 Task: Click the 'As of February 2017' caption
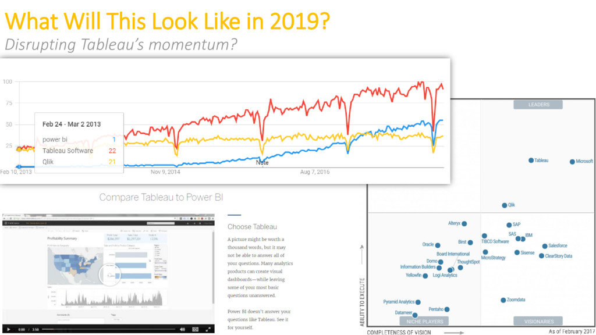[x=572, y=332]
